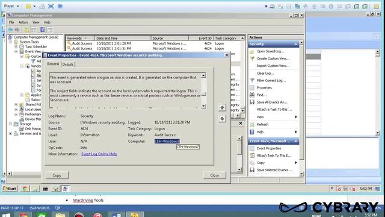Collapse the System Tools tree node
The image size is (385, 217).
tap(11, 42)
